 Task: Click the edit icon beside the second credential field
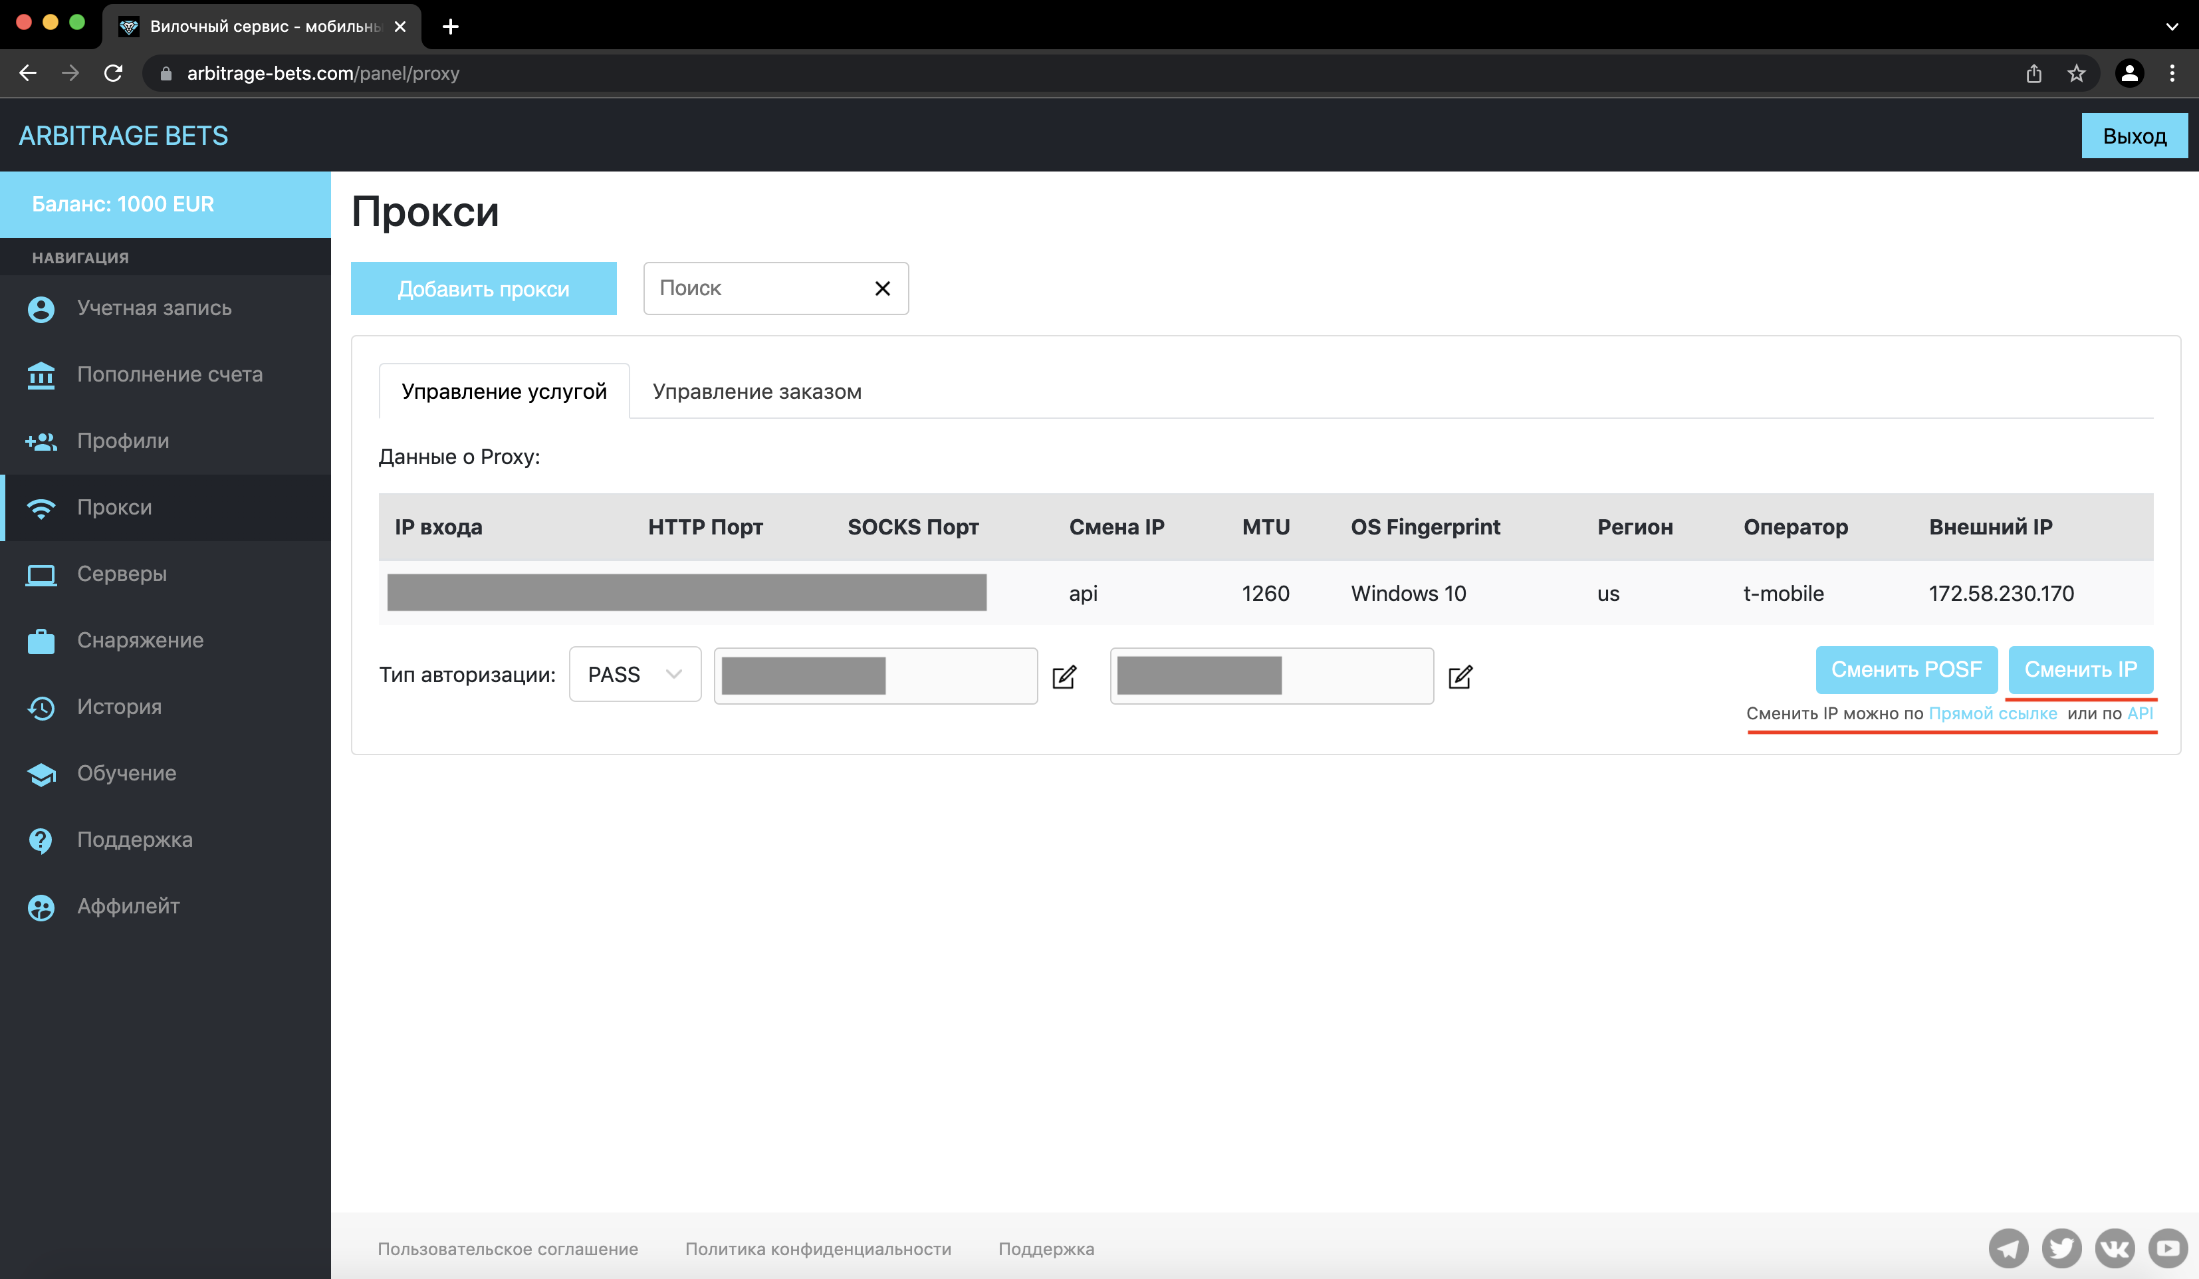(x=1460, y=676)
